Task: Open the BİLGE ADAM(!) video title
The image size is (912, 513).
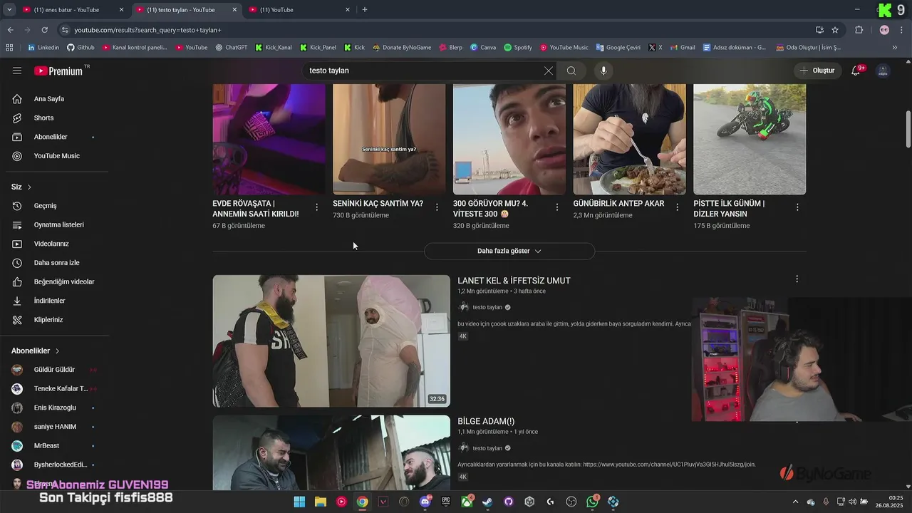Action: tap(486, 421)
